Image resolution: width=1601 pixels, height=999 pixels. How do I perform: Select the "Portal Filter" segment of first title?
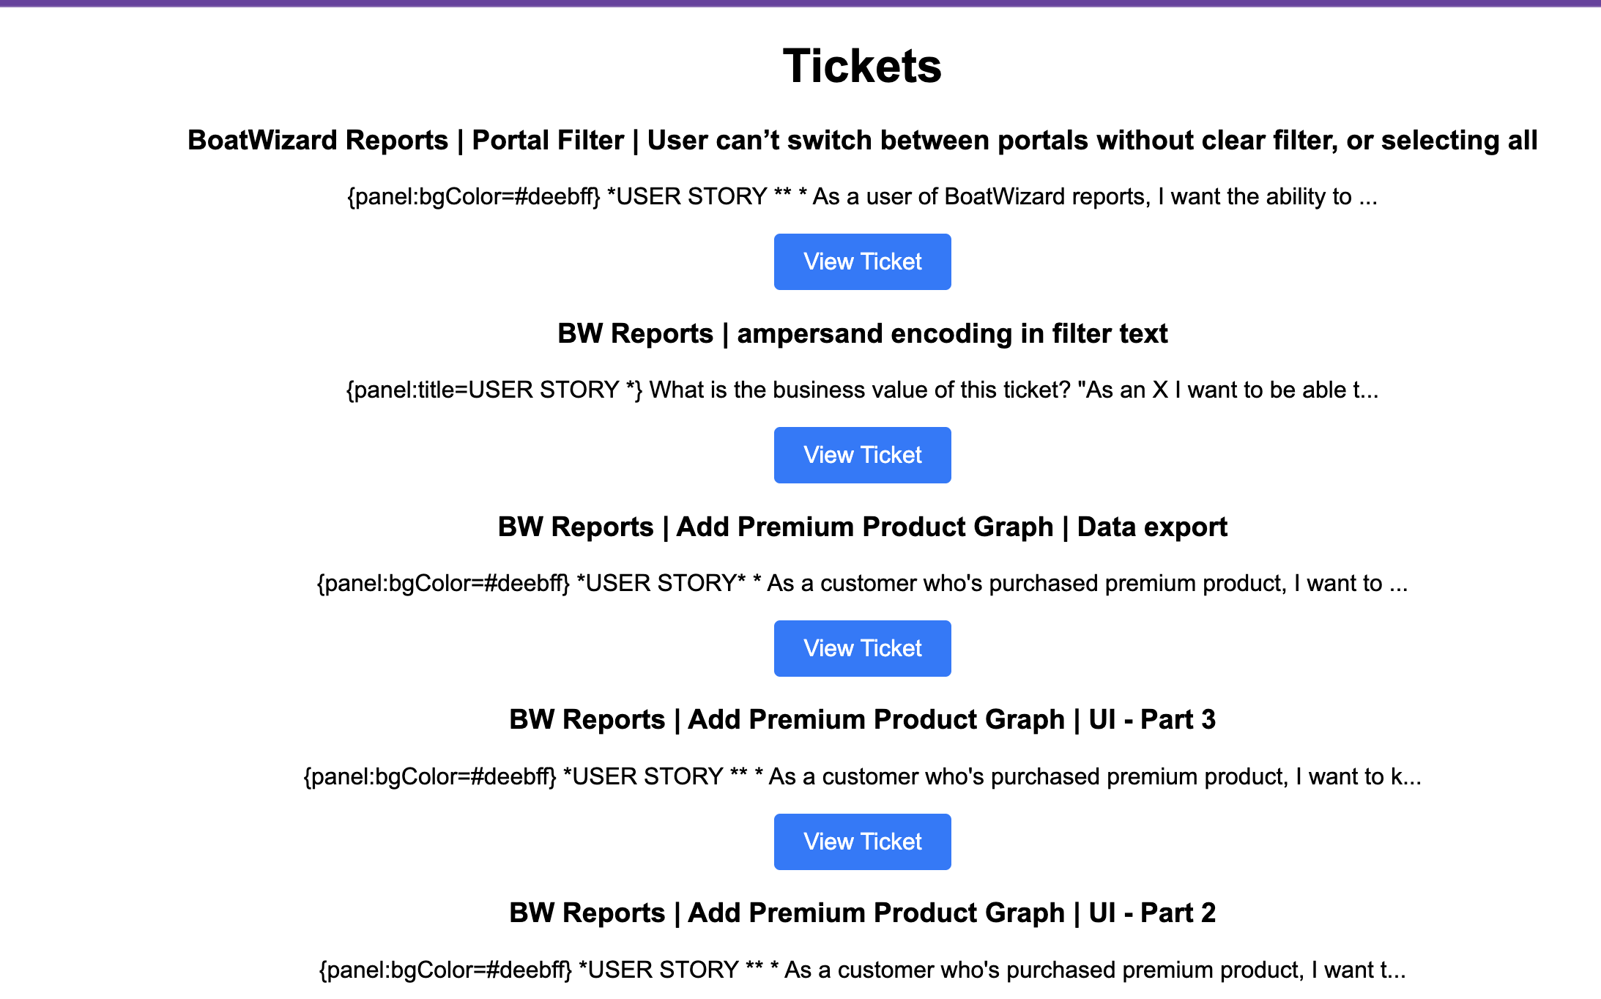548,141
